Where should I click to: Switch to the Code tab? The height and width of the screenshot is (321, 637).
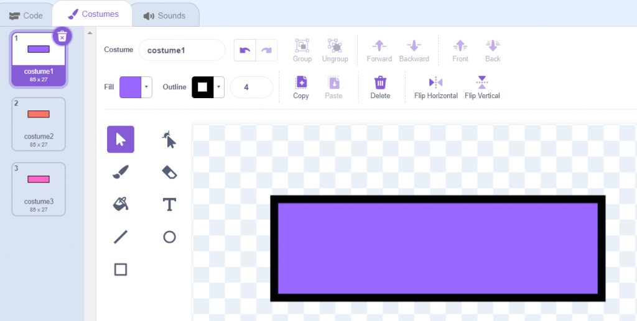point(26,15)
